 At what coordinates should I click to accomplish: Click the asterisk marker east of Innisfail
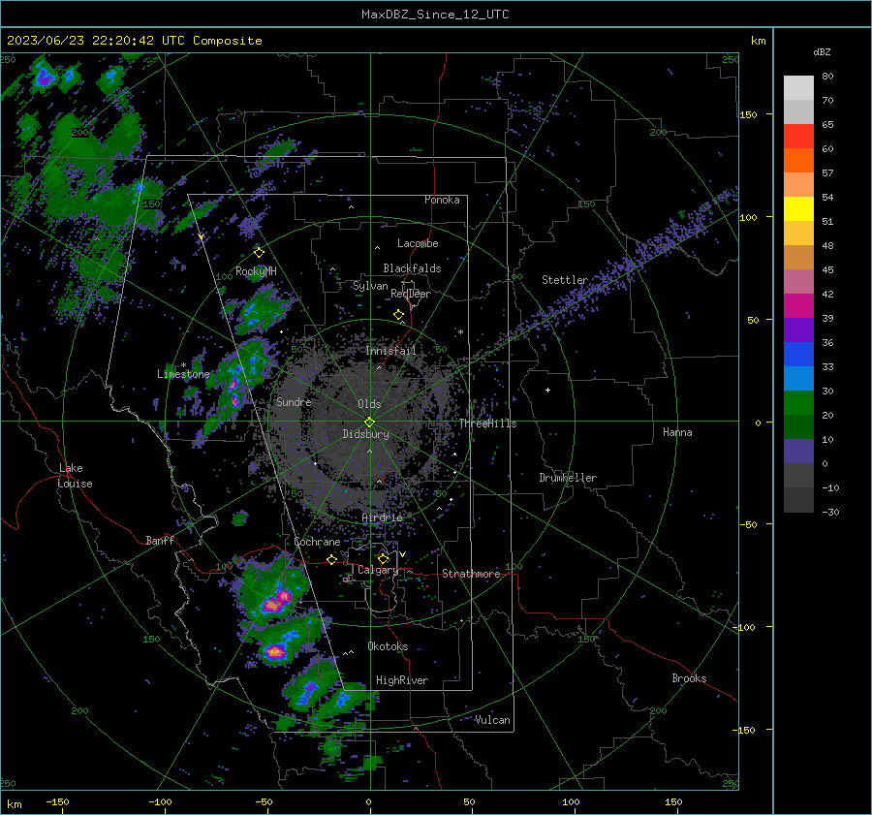[x=460, y=332]
